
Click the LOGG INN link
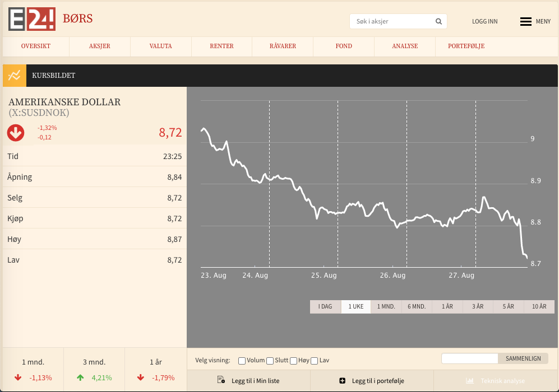click(x=484, y=22)
